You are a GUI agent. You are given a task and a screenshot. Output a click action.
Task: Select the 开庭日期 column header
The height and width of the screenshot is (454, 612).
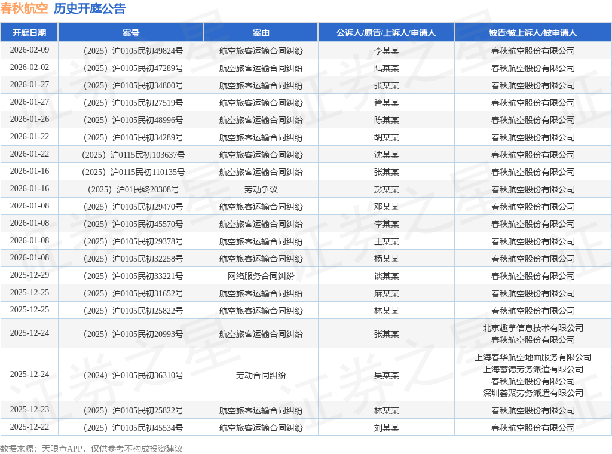29,33
